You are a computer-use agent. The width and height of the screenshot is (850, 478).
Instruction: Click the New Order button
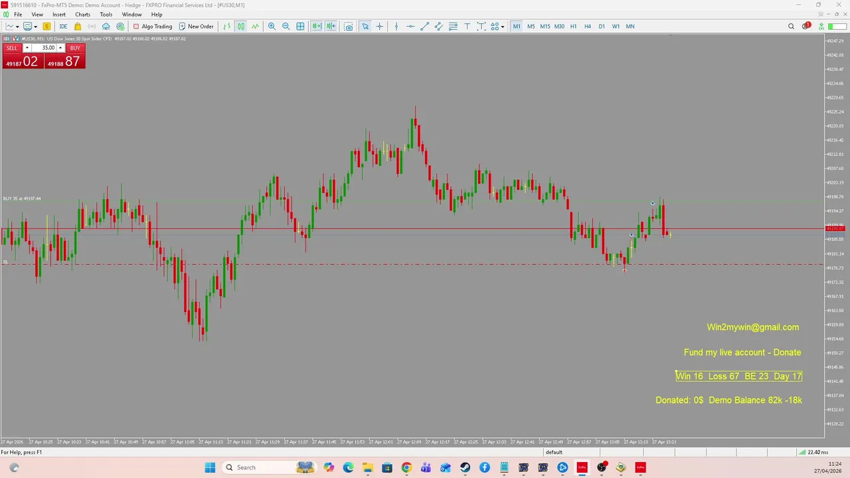click(x=196, y=27)
